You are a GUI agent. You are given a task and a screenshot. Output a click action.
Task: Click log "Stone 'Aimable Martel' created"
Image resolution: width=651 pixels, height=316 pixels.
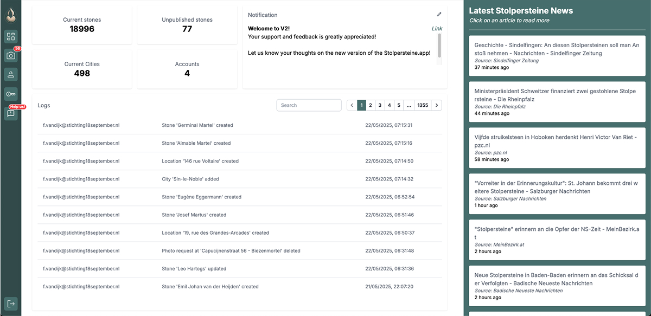[196, 143]
